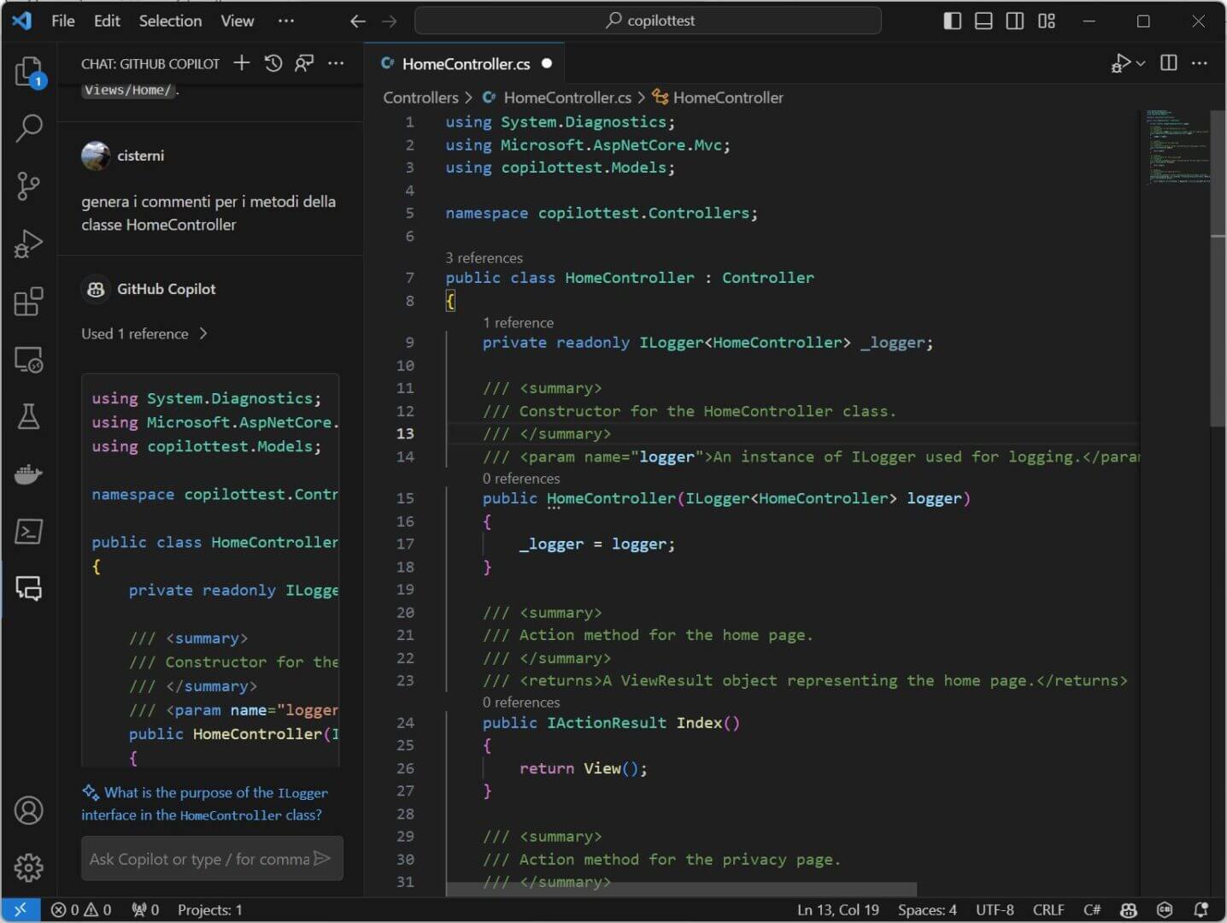This screenshot has height=923, width=1227.
Task: Click the 3 references CodeLens link
Action: pyautogui.click(x=484, y=257)
